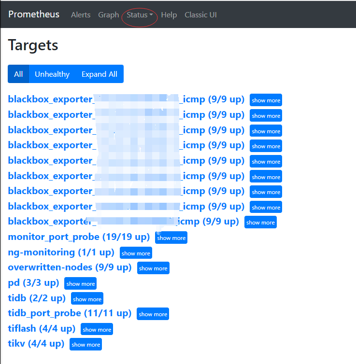Filter to Unhealthy targets only
The width and height of the screenshot is (356, 364).
[52, 74]
